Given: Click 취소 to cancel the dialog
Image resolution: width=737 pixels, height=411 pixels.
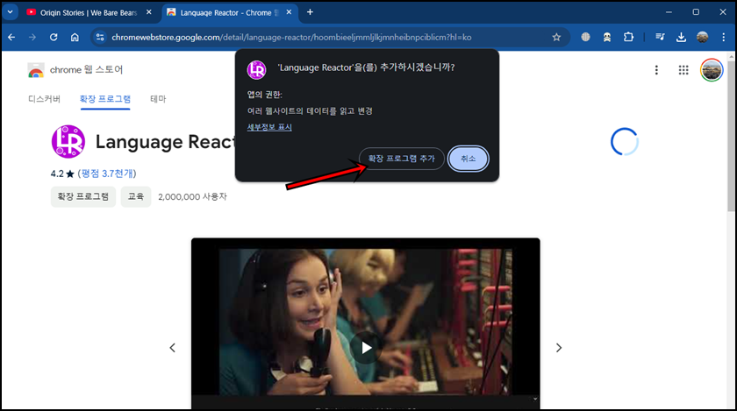Looking at the screenshot, I should point(469,159).
